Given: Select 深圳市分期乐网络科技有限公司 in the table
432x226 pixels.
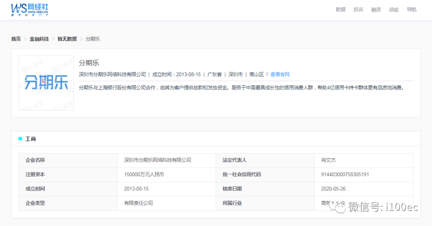Looking at the screenshot, I should coord(158,160).
